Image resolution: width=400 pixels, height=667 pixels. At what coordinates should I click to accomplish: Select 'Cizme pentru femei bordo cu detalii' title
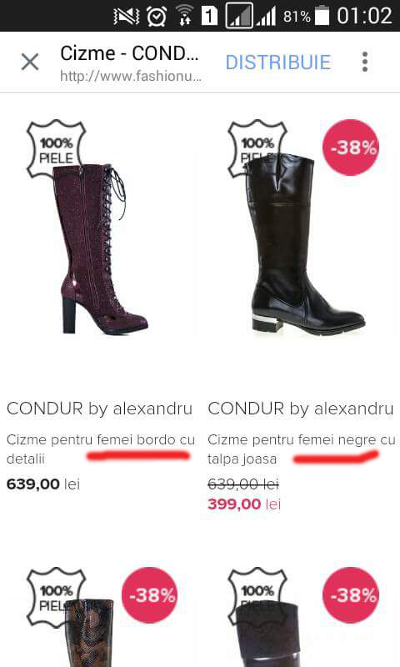(100, 449)
